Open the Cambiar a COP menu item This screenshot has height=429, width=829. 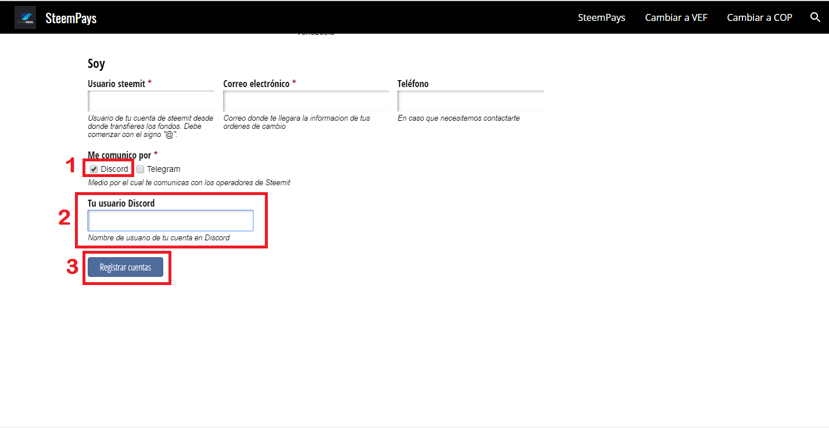[x=759, y=17]
